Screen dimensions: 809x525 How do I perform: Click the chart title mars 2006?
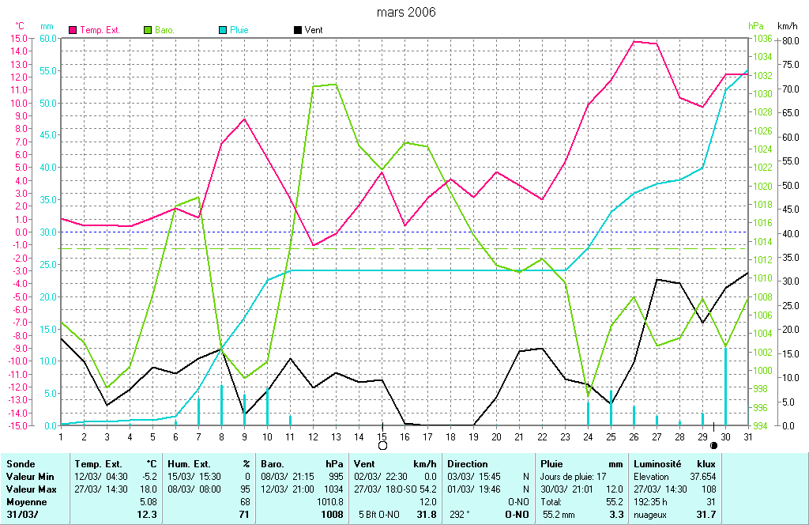pos(405,12)
